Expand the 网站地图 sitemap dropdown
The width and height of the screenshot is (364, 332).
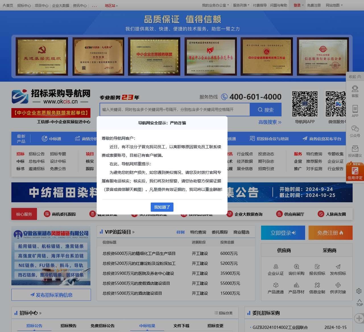[x=334, y=5]
